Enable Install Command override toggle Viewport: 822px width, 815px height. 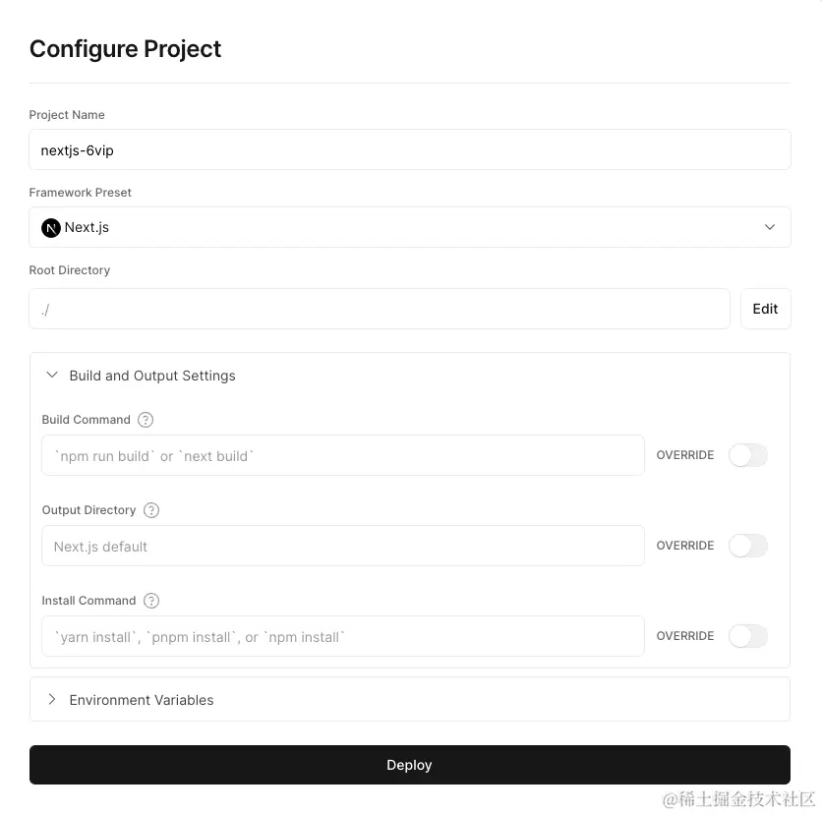[x=748, y=636]
